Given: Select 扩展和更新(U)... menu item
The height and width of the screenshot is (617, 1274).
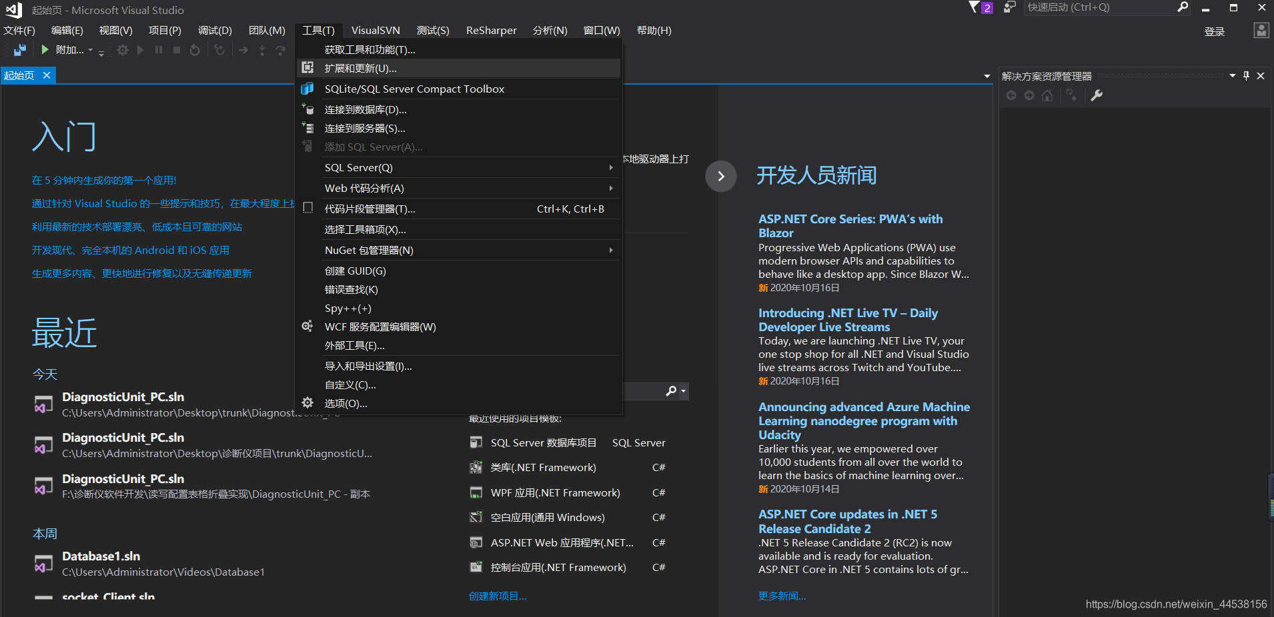Looking at the screenshot, I should coord(458,68).
